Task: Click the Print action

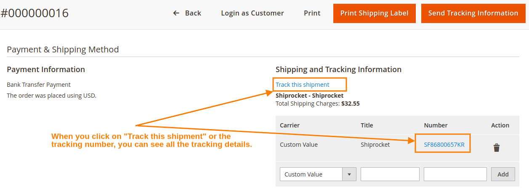Action: click(312, 13)
